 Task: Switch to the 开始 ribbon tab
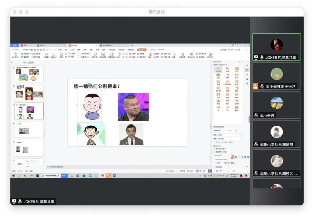60,50
